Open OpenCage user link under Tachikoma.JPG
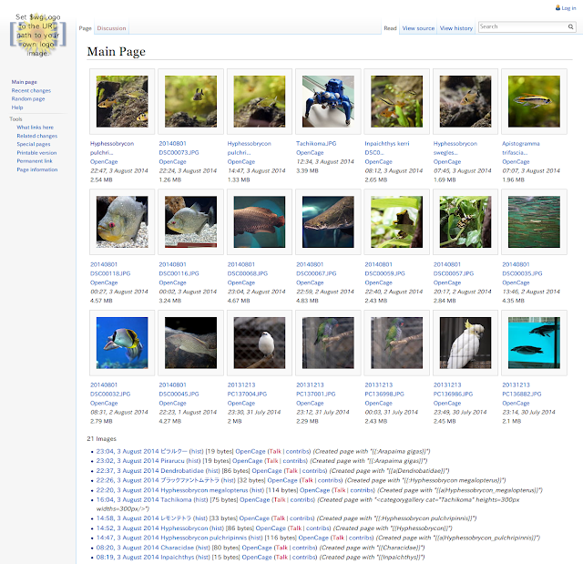583x564 pixels. [x=310, y=152]
